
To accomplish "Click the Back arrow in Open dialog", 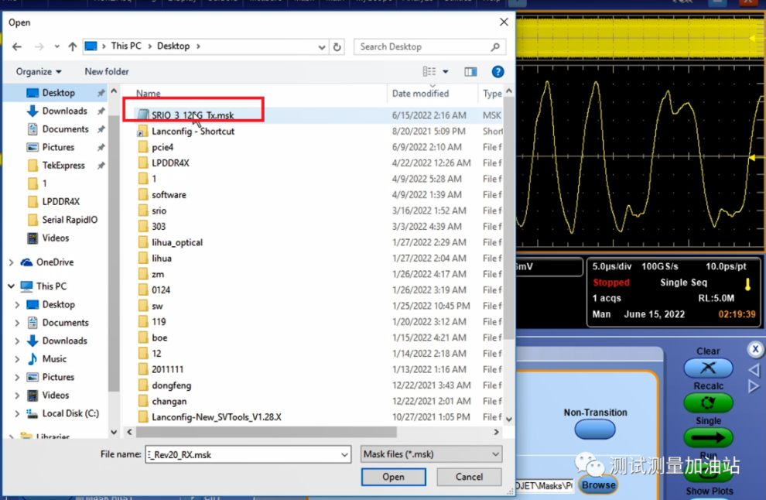I will click(17, 46).
